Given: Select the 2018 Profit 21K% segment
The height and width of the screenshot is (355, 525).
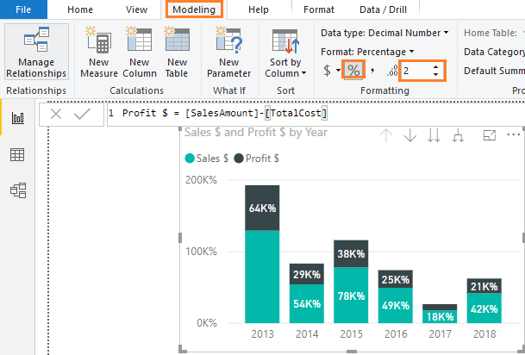Looking at the screenshot, I should [484, 286].
